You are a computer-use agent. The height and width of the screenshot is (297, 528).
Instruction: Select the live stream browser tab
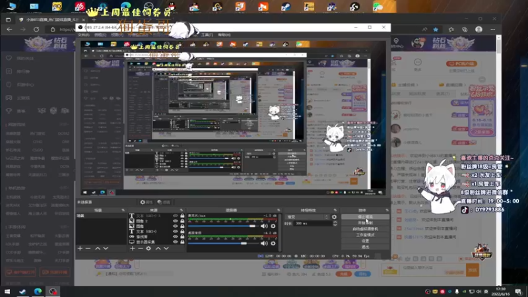coord(51,20)
